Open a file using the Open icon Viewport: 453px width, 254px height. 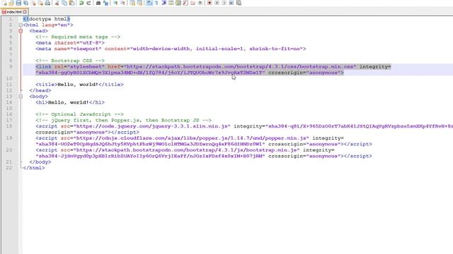[11, 3]
